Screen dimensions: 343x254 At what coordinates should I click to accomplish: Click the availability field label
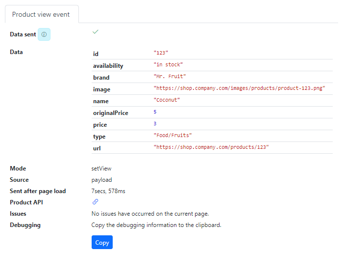click(x=108, y=66)
